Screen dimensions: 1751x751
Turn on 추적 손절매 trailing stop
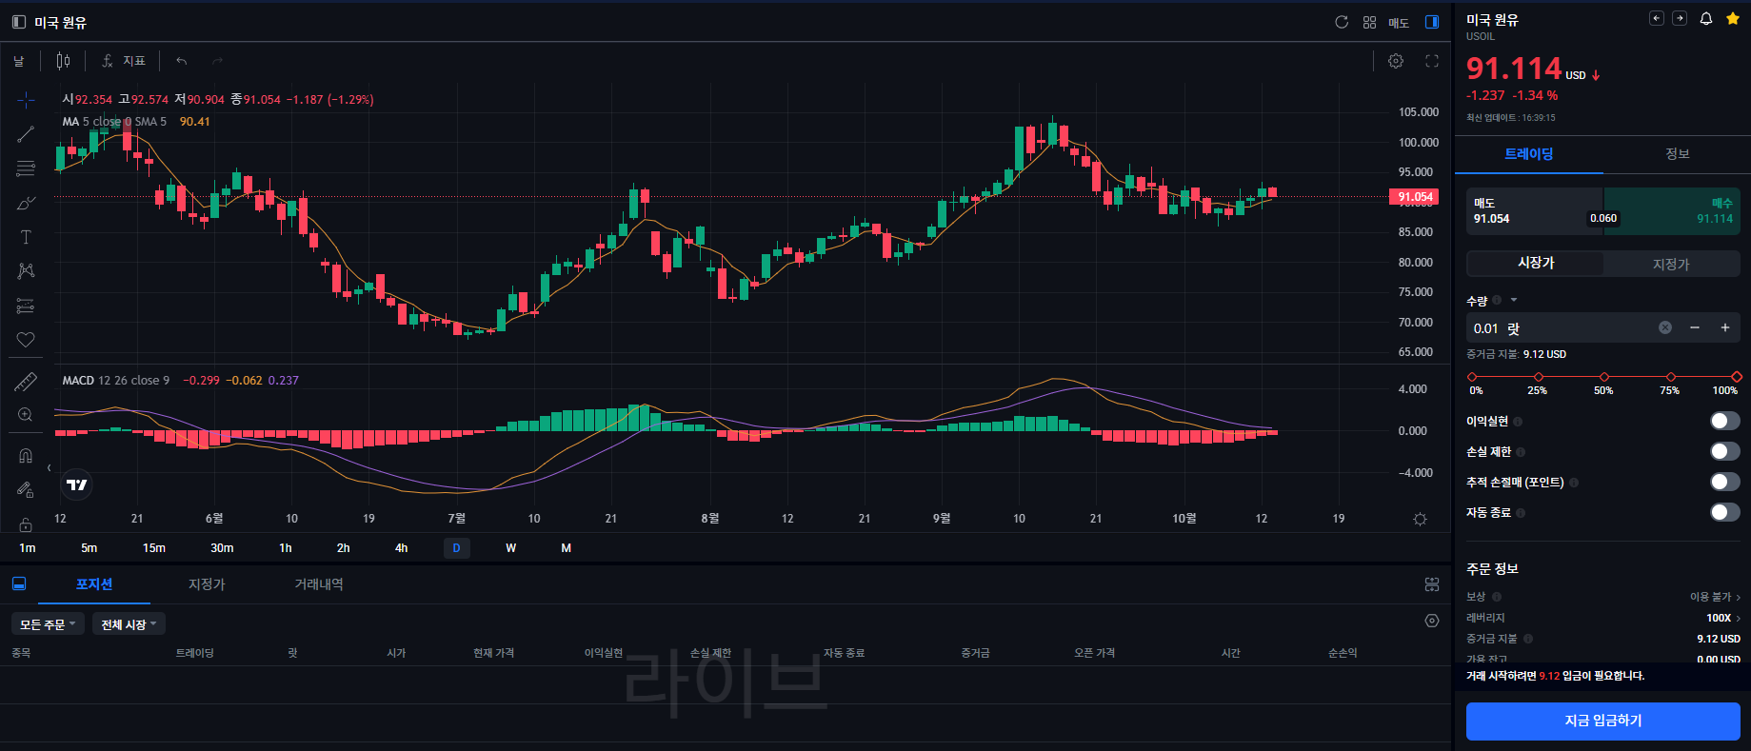tap(1724, 482)
